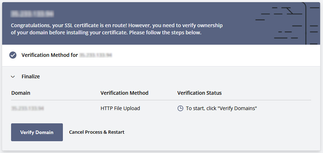Click the decorative server graphic in banner
This screenshot has width=323, height=153.
(287, 24)
